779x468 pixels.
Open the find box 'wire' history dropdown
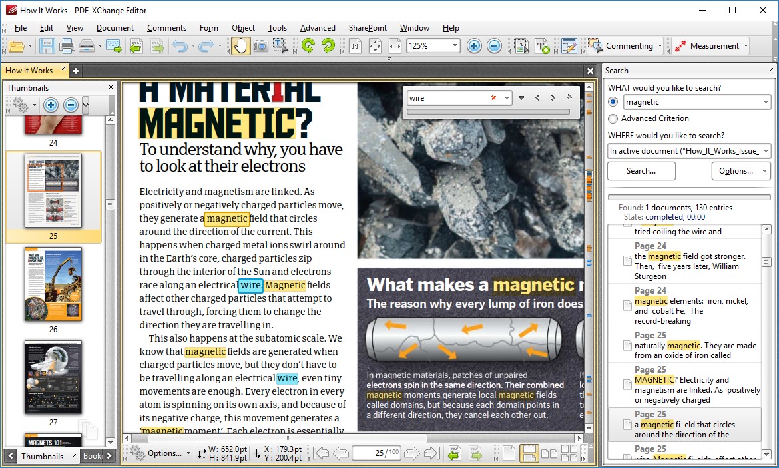(x=507, y=98)
